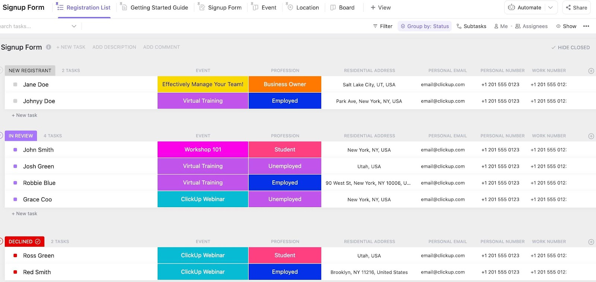Click the Share button
The width and height of the screenshot is (596, 282).
coord(576,7)
